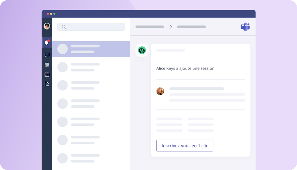
Task: Open the notifications bell in sidebar
Action: (x=47, y=42)
